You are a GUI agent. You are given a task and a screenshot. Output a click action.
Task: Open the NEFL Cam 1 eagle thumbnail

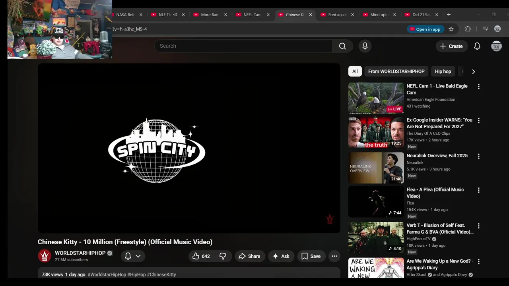376,98
